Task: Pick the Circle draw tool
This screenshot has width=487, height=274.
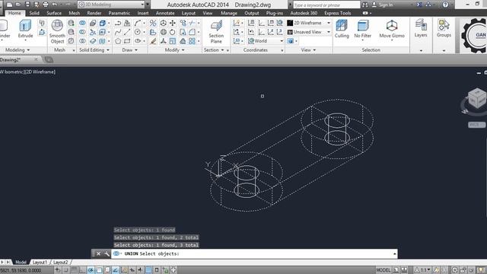Action: pos(138,32)
